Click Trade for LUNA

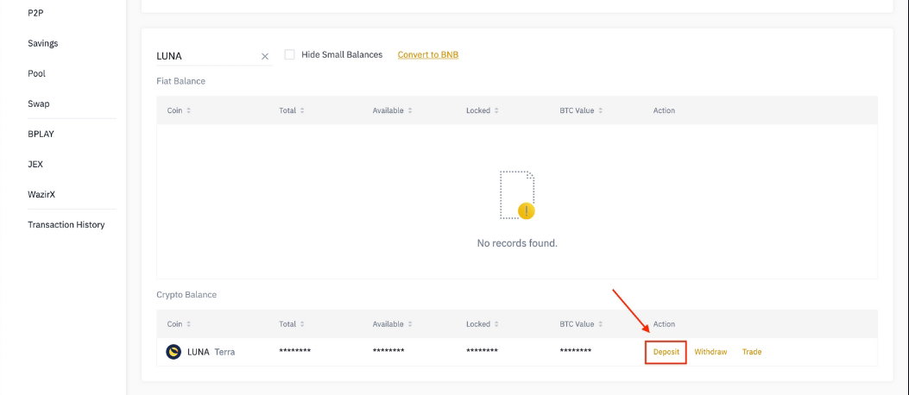pyautogui.click(x=751, y=352)
